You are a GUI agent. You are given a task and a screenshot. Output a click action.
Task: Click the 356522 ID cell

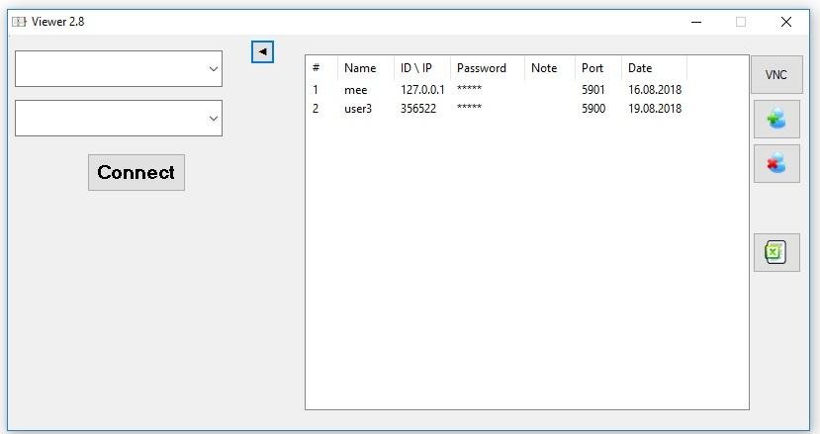[x=418, y=108]
